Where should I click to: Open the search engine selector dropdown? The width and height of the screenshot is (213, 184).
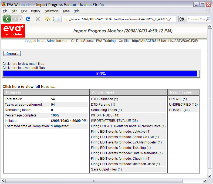(185, 19)
